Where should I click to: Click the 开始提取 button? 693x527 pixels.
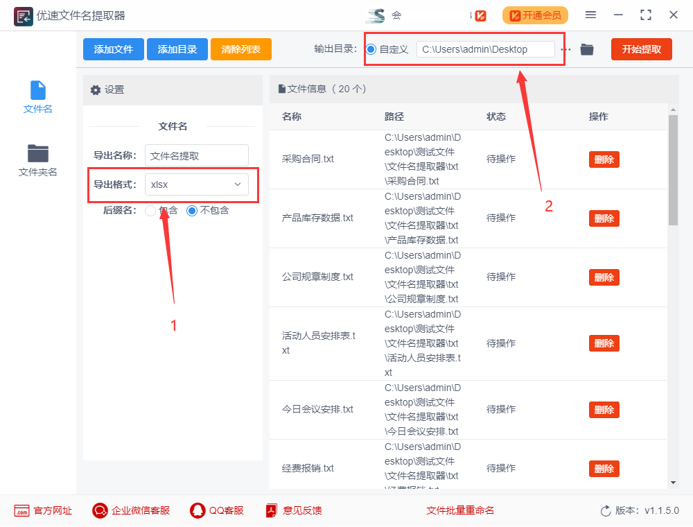click(641, 49)
